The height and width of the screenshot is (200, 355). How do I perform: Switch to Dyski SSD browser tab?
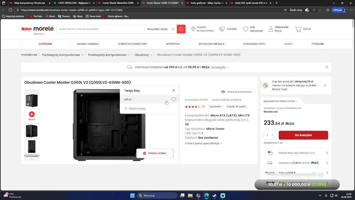pyautogui.click(x=251, y=3)
